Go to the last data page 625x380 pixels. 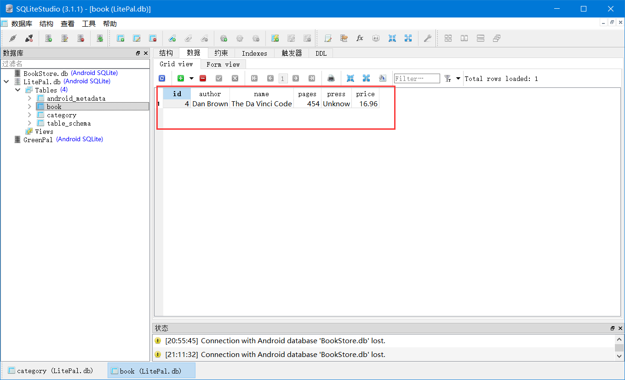[312, 79]
